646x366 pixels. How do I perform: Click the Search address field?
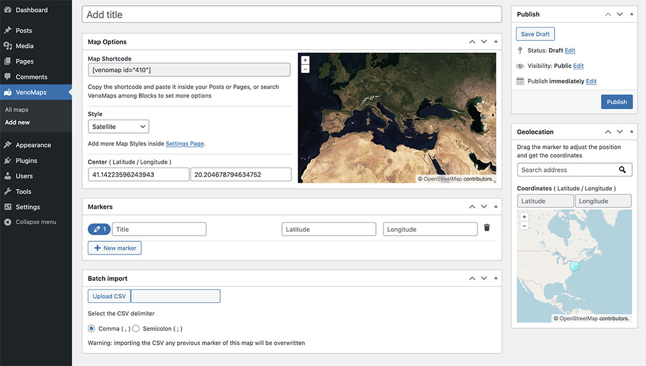tap(574, 170)
